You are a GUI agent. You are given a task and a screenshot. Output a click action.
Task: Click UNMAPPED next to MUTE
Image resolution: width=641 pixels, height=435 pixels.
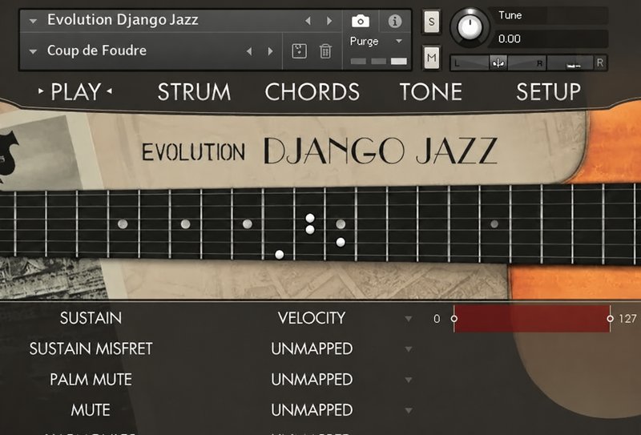click(x=312, y=410)
